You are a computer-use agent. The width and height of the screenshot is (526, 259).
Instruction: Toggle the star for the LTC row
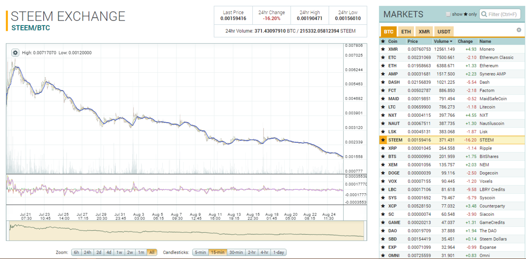(x=383, y=107)
